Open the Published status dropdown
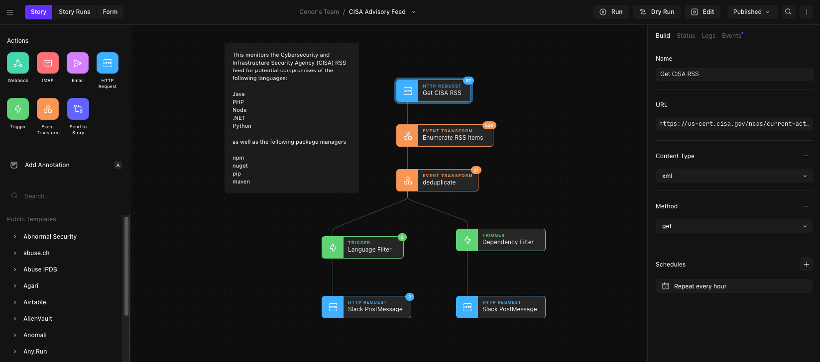820x362 pixels. point(752,12)
